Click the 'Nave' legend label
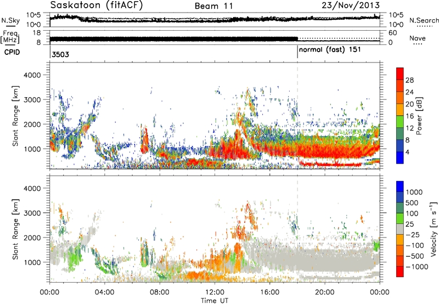The height and width of the screenshot is (304, 439). [418, 38]
